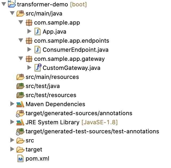This screenshot has height=168, width=171.
Task: Click the JRE System Library icon
Action: [20, 122]
